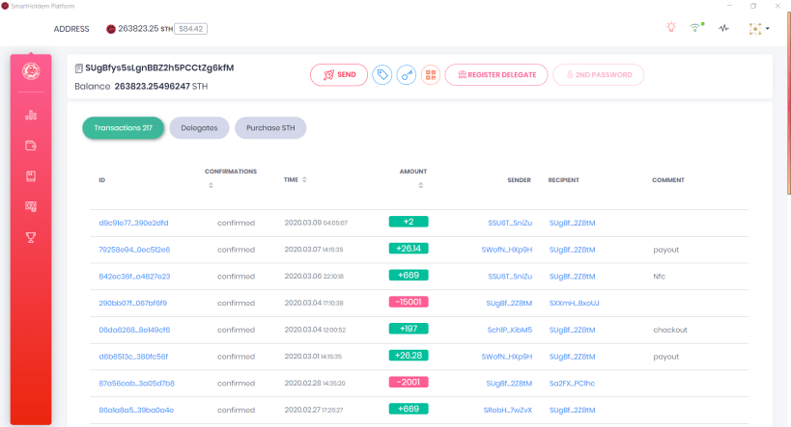
Task: Open transaction ID d9c91e77_390e2dfd link
Action: pos(133,223)
